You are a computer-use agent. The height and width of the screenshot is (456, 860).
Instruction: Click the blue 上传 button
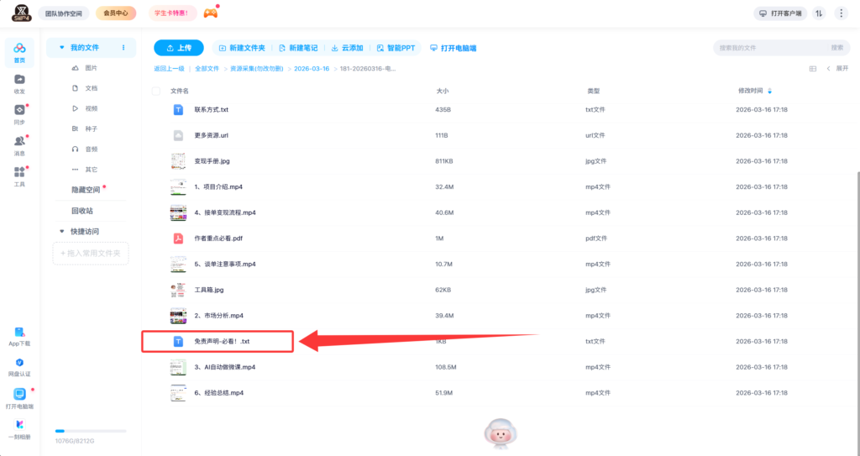click(179, 48)
